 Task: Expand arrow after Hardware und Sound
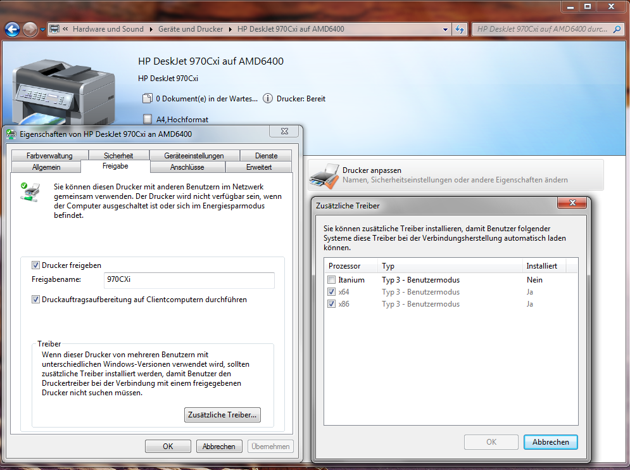(x=151, y=29)
